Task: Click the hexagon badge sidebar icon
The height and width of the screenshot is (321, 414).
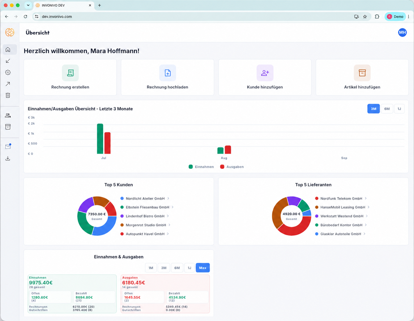Action: point(8,72)
